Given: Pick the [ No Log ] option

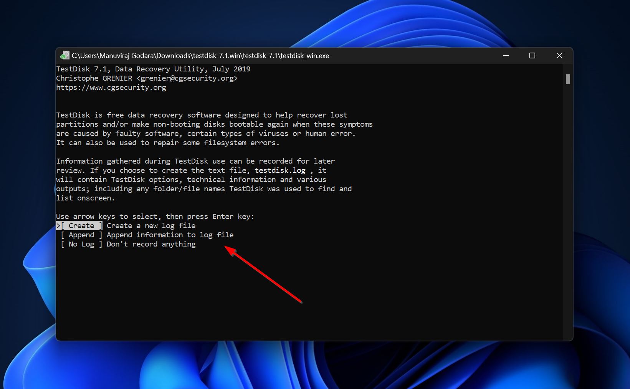Looking at the screenshot, I should click(x=81, y=244).
